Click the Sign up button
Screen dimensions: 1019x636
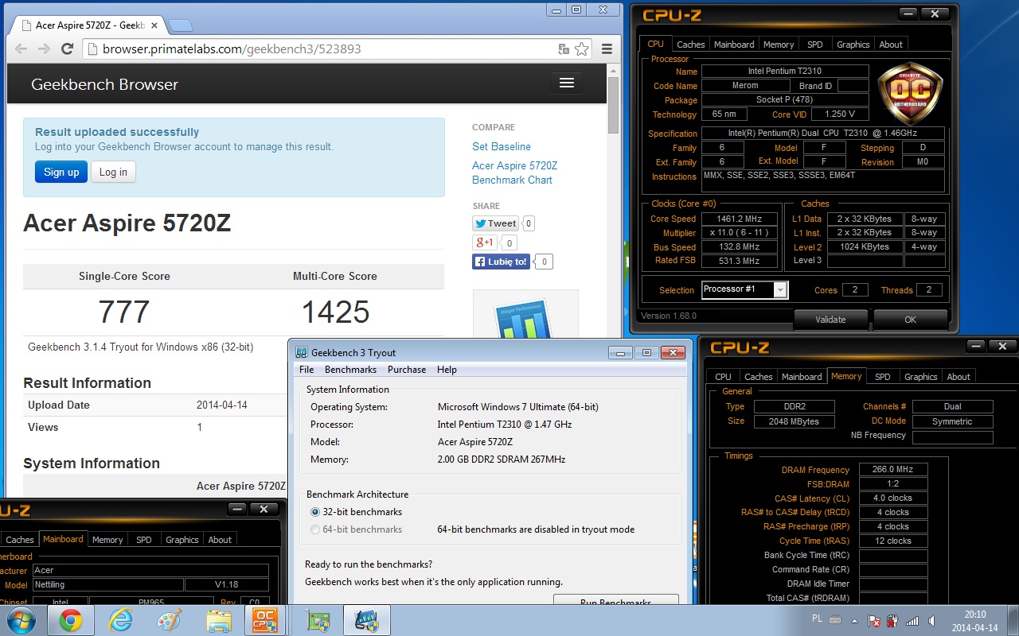[61, 172]
